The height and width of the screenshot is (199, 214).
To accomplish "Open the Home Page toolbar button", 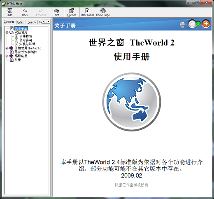I will click(103, 12).
